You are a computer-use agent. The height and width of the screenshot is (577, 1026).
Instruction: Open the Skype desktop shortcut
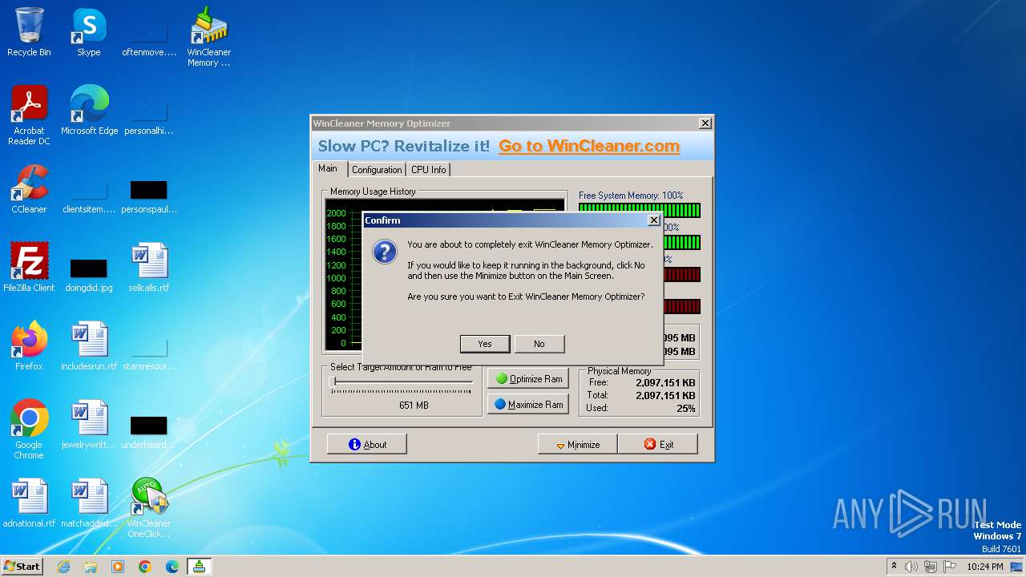coord(89,32)
